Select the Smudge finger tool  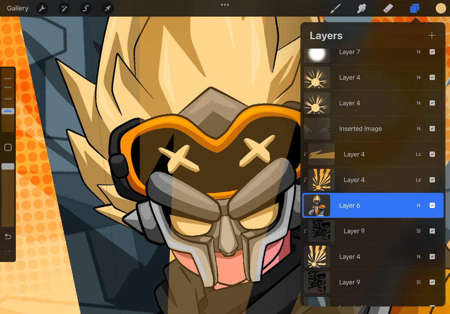click(x=361, y=8)
